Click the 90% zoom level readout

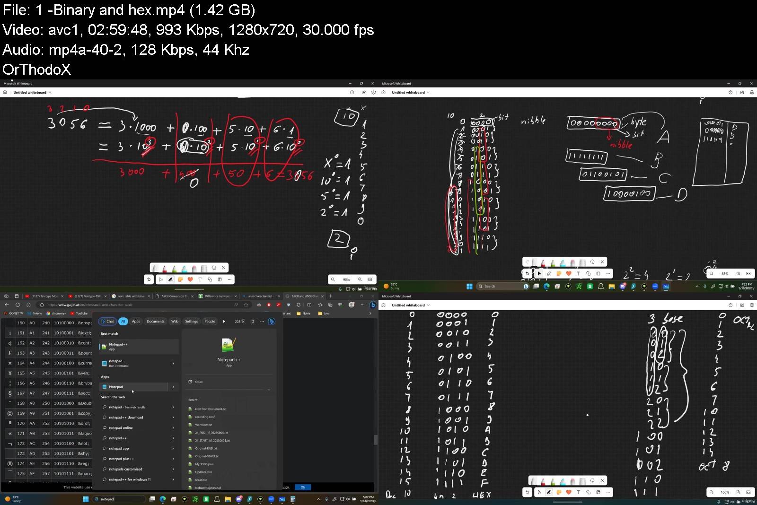346,279
